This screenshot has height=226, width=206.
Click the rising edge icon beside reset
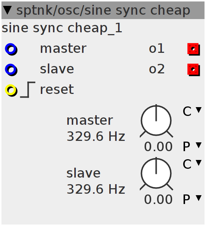[28, 90]
